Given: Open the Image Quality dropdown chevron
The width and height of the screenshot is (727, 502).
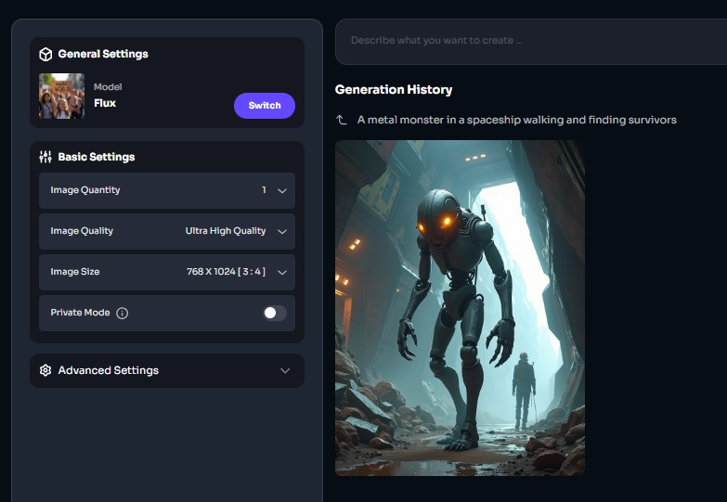Looking at the screenshot, I should (282, 231).
